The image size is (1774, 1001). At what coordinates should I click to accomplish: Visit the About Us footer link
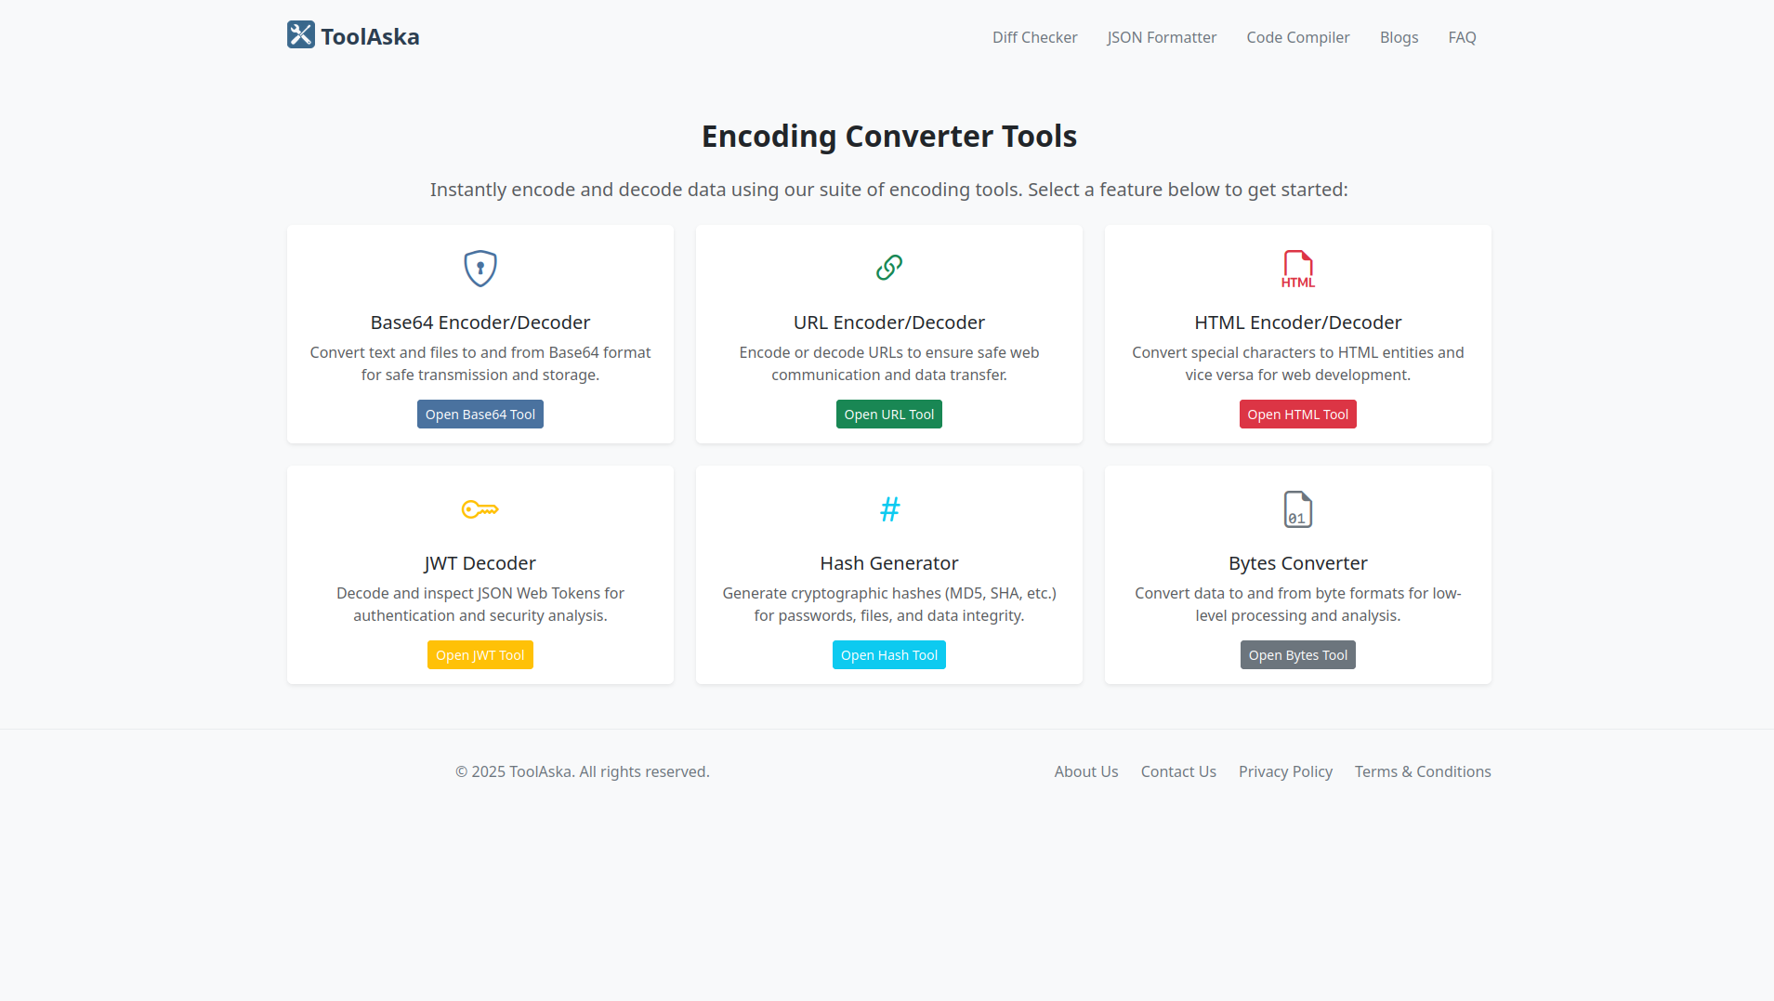1086,771
